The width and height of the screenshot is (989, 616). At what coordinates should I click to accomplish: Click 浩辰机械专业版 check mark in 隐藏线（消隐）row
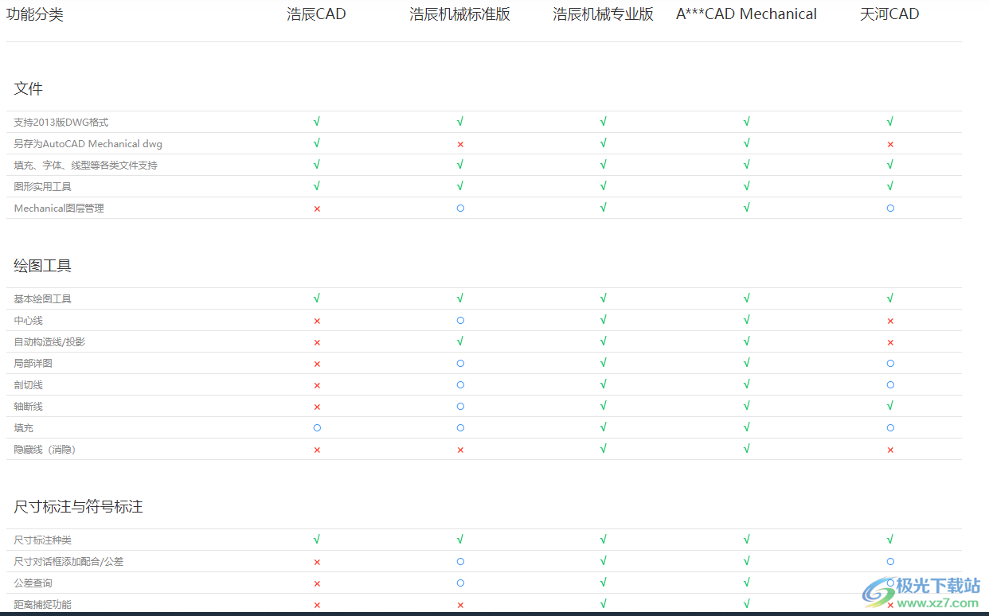click(x=604, y=449)
